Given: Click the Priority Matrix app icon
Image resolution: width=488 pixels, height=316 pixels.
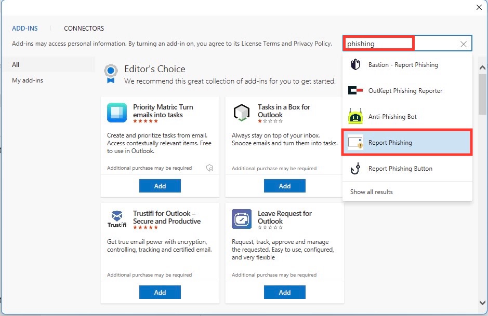Looking at the screenshot, I should 117,113.
